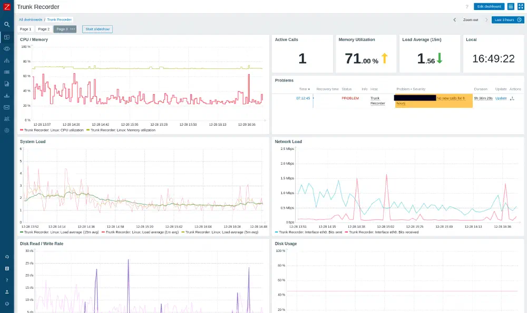Switch to the Page 1 tab

[x=25, y=29]
